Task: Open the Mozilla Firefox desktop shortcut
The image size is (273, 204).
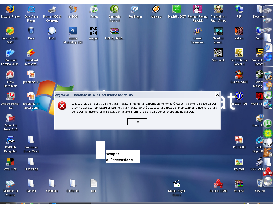Action: [x=10, y=12]
